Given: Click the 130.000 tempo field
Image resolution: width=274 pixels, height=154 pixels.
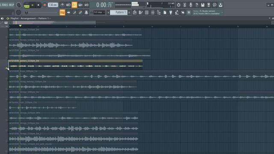Looking at the screenshot, I should [x=53, y=5].
